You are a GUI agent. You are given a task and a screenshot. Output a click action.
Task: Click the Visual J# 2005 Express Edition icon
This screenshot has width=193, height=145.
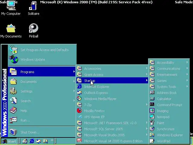[79, 141]
